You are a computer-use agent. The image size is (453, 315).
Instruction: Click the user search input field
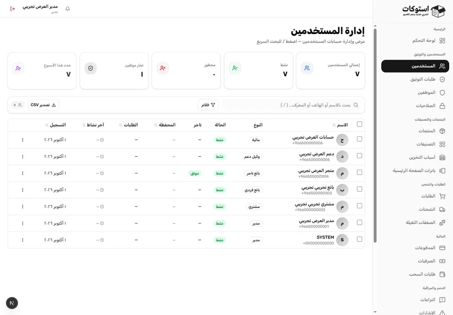(290, 105)
